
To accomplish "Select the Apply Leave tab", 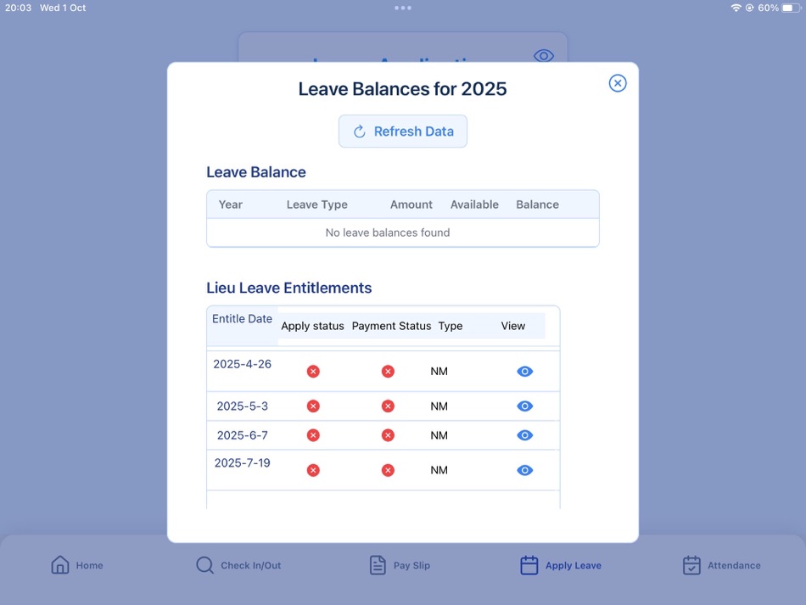I will coord(561,565).
